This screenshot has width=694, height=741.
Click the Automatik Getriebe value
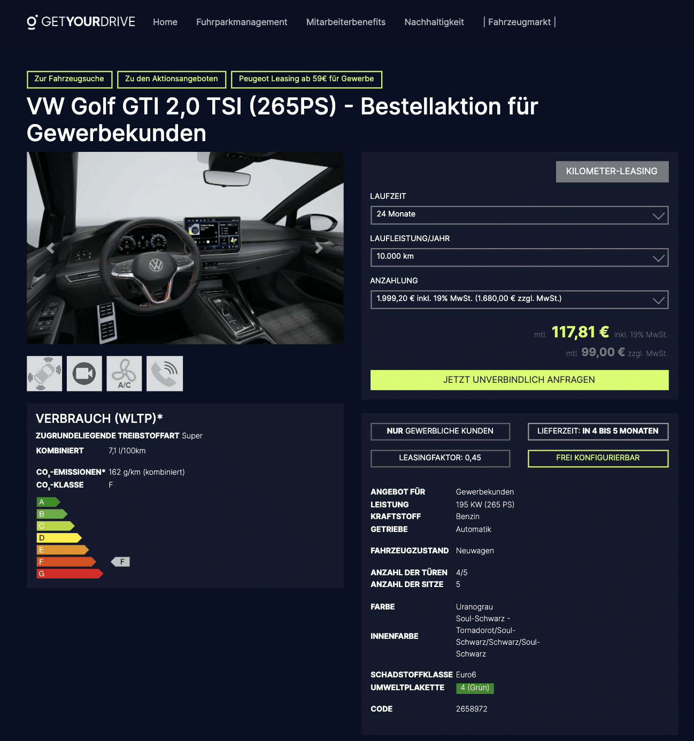(x=473, y=529)
